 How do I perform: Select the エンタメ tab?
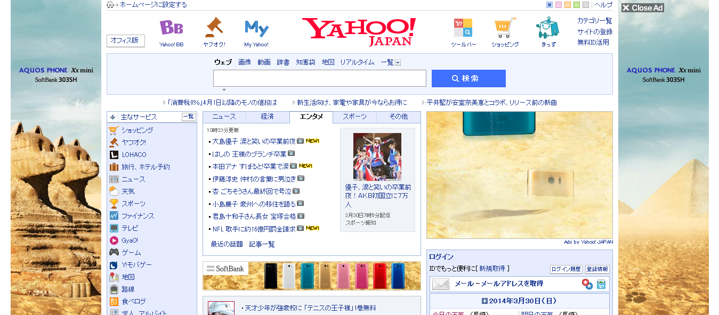(x=311, y=117)
